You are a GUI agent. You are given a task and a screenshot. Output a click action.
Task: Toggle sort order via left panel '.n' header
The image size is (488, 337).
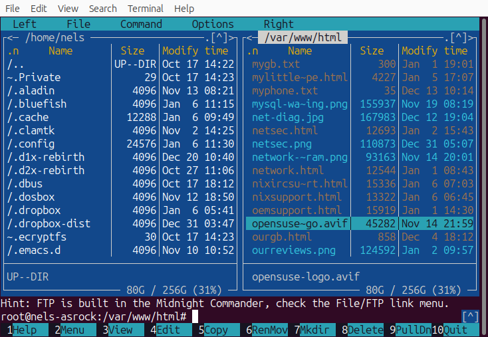tap(13, 51)
